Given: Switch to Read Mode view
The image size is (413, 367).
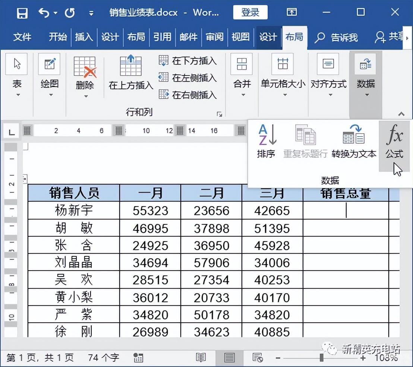Looking at the screenshot, I should [x=201, y=358].
